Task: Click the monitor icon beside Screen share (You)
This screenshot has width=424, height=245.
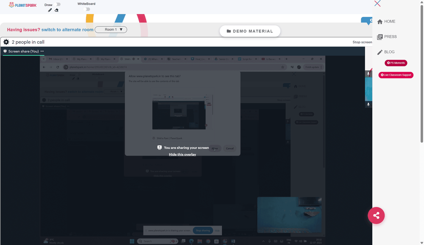Action: click(5, 51)
